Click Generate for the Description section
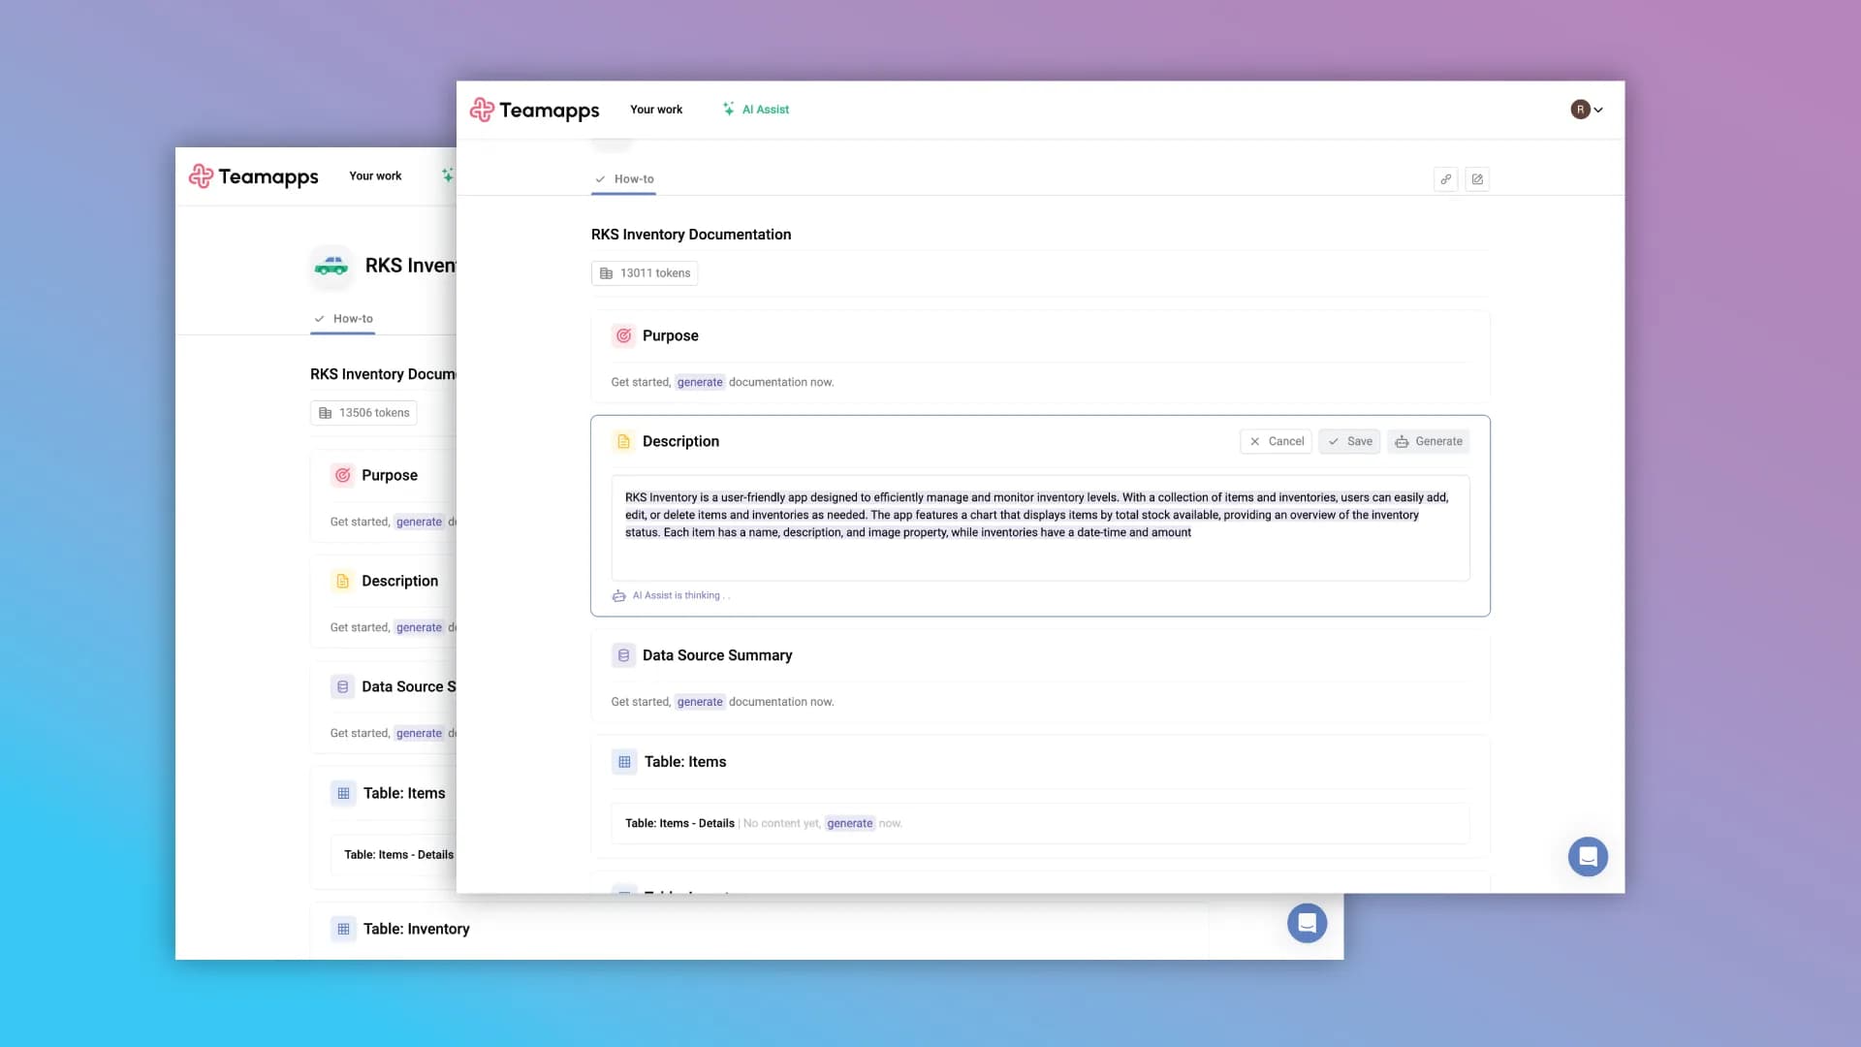This screenshot has width=1861, height=1047. click(1429, 441)
